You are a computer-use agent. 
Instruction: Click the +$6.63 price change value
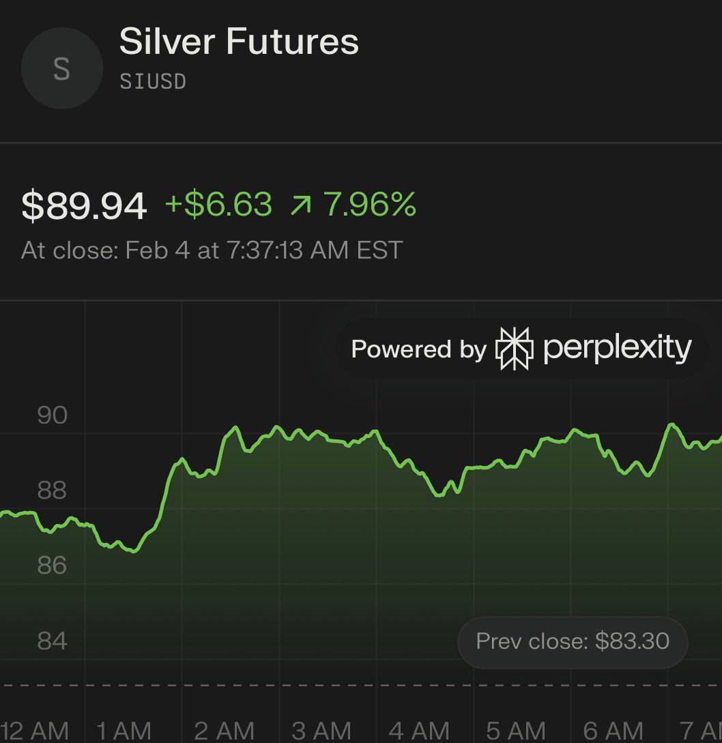point(218,205)
